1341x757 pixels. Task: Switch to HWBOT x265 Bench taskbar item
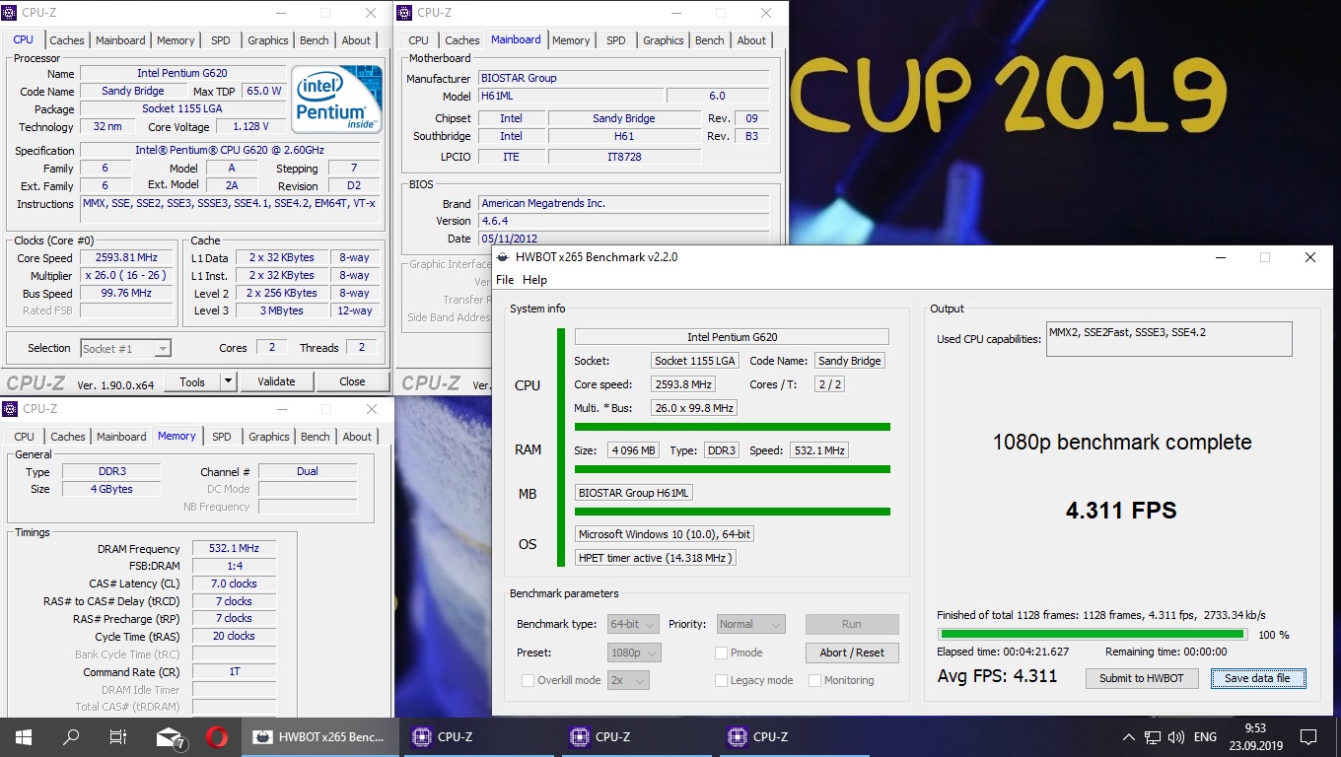(320, 736)
